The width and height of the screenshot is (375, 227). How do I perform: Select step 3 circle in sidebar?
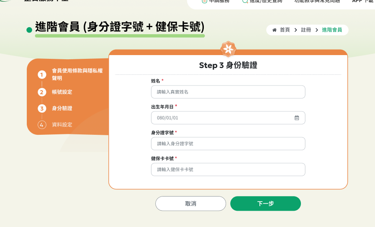42,108
